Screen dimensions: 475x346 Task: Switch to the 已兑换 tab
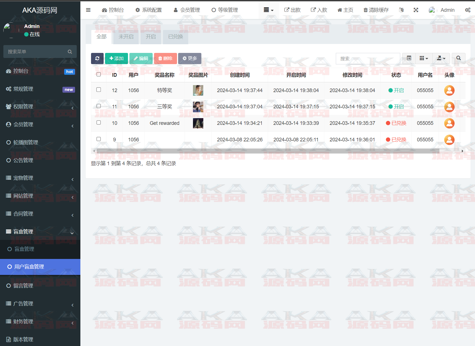(x=175, y=37)
